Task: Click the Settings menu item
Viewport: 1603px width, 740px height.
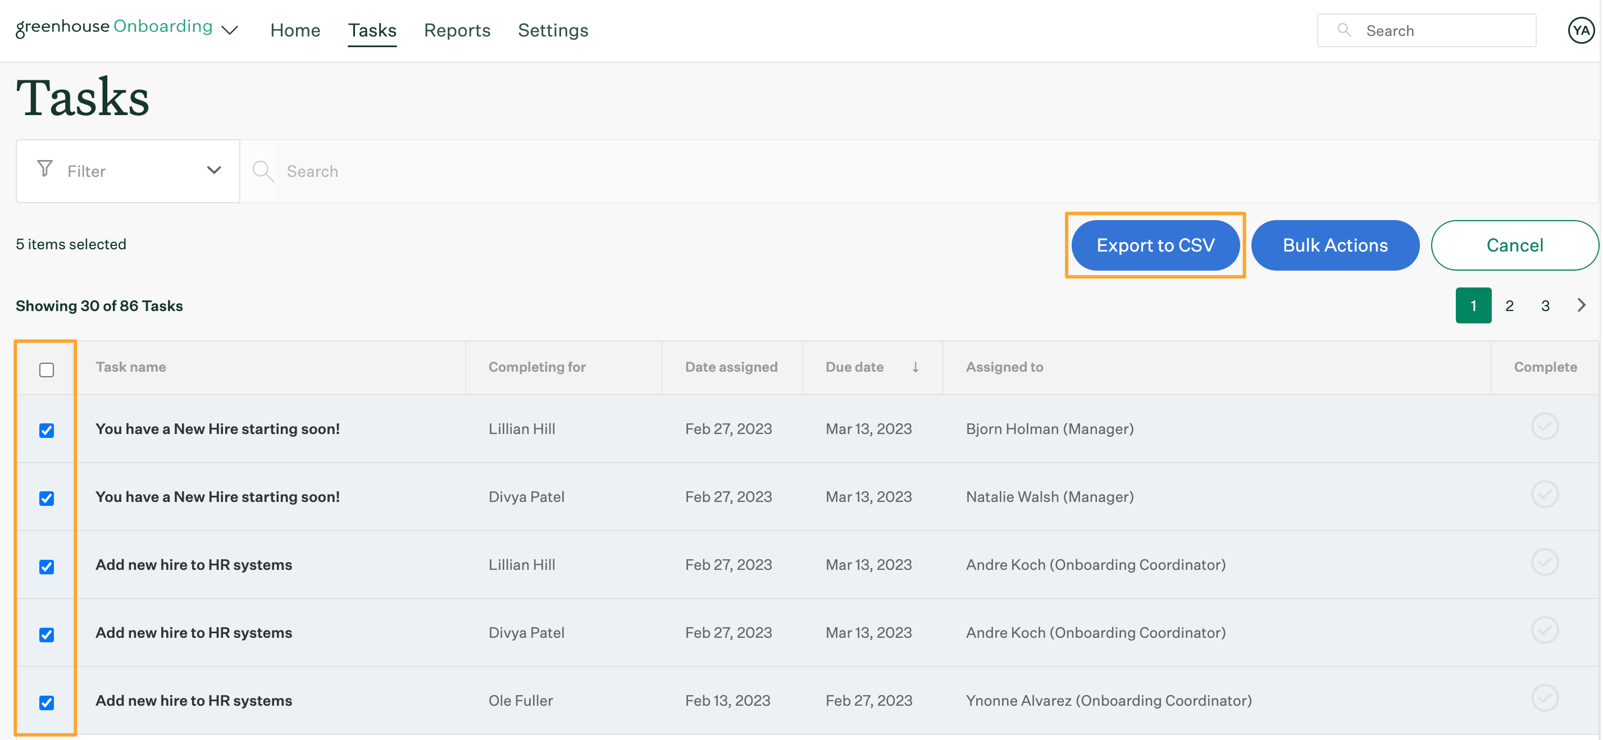Action: (x=553, y=30)
